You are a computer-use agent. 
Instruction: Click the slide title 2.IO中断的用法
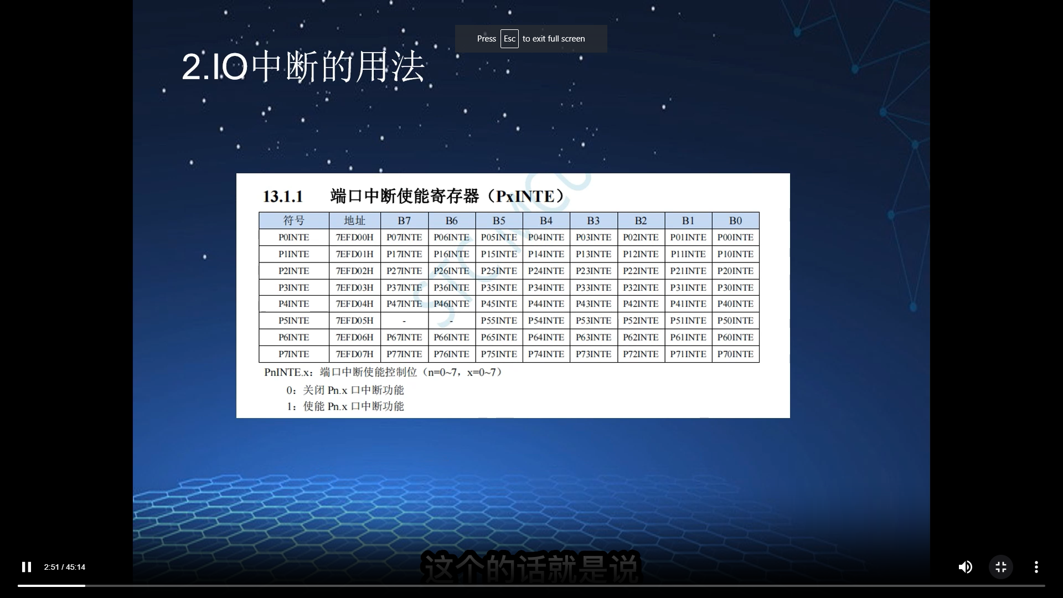pyautogui.click(x=303, y=66)
